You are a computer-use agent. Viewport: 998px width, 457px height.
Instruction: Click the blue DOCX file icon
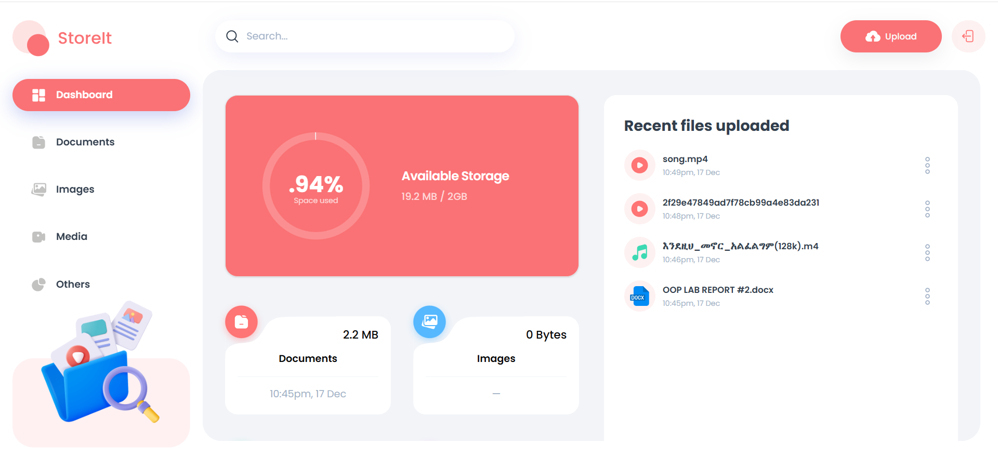pos(639,296)
